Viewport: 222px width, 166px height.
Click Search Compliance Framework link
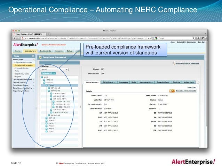(187, 63)
